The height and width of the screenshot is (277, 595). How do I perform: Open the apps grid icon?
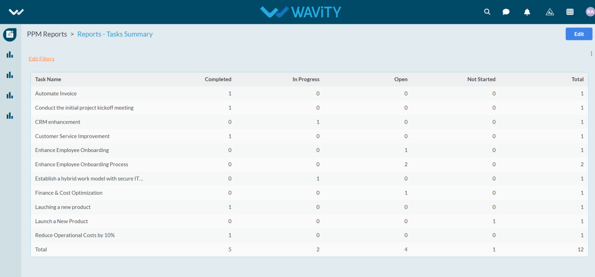click(570, 12)
